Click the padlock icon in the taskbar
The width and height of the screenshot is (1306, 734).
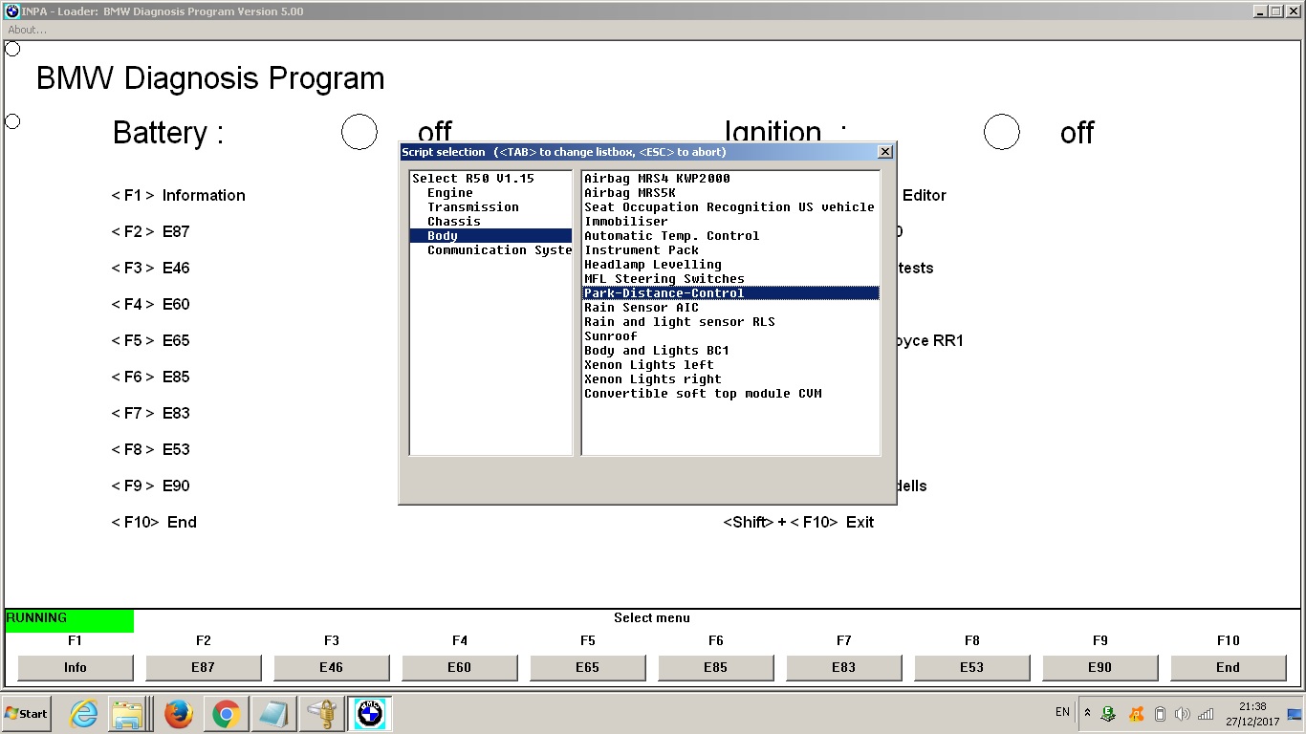point(321,714)
